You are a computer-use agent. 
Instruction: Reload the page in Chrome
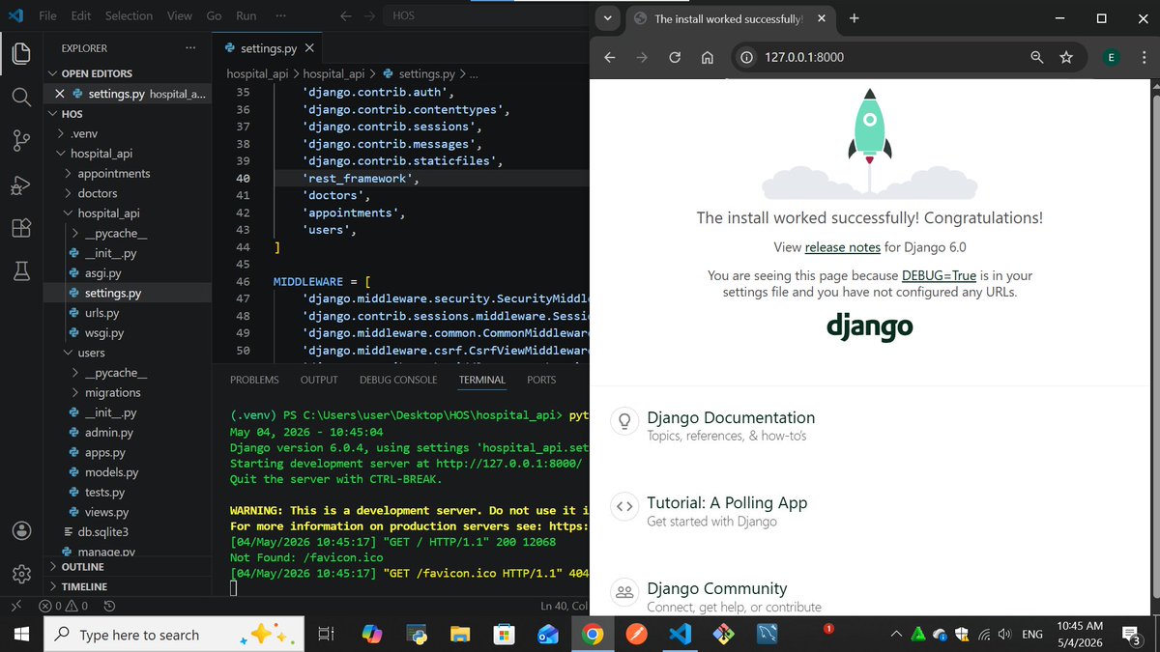point(675,57)
